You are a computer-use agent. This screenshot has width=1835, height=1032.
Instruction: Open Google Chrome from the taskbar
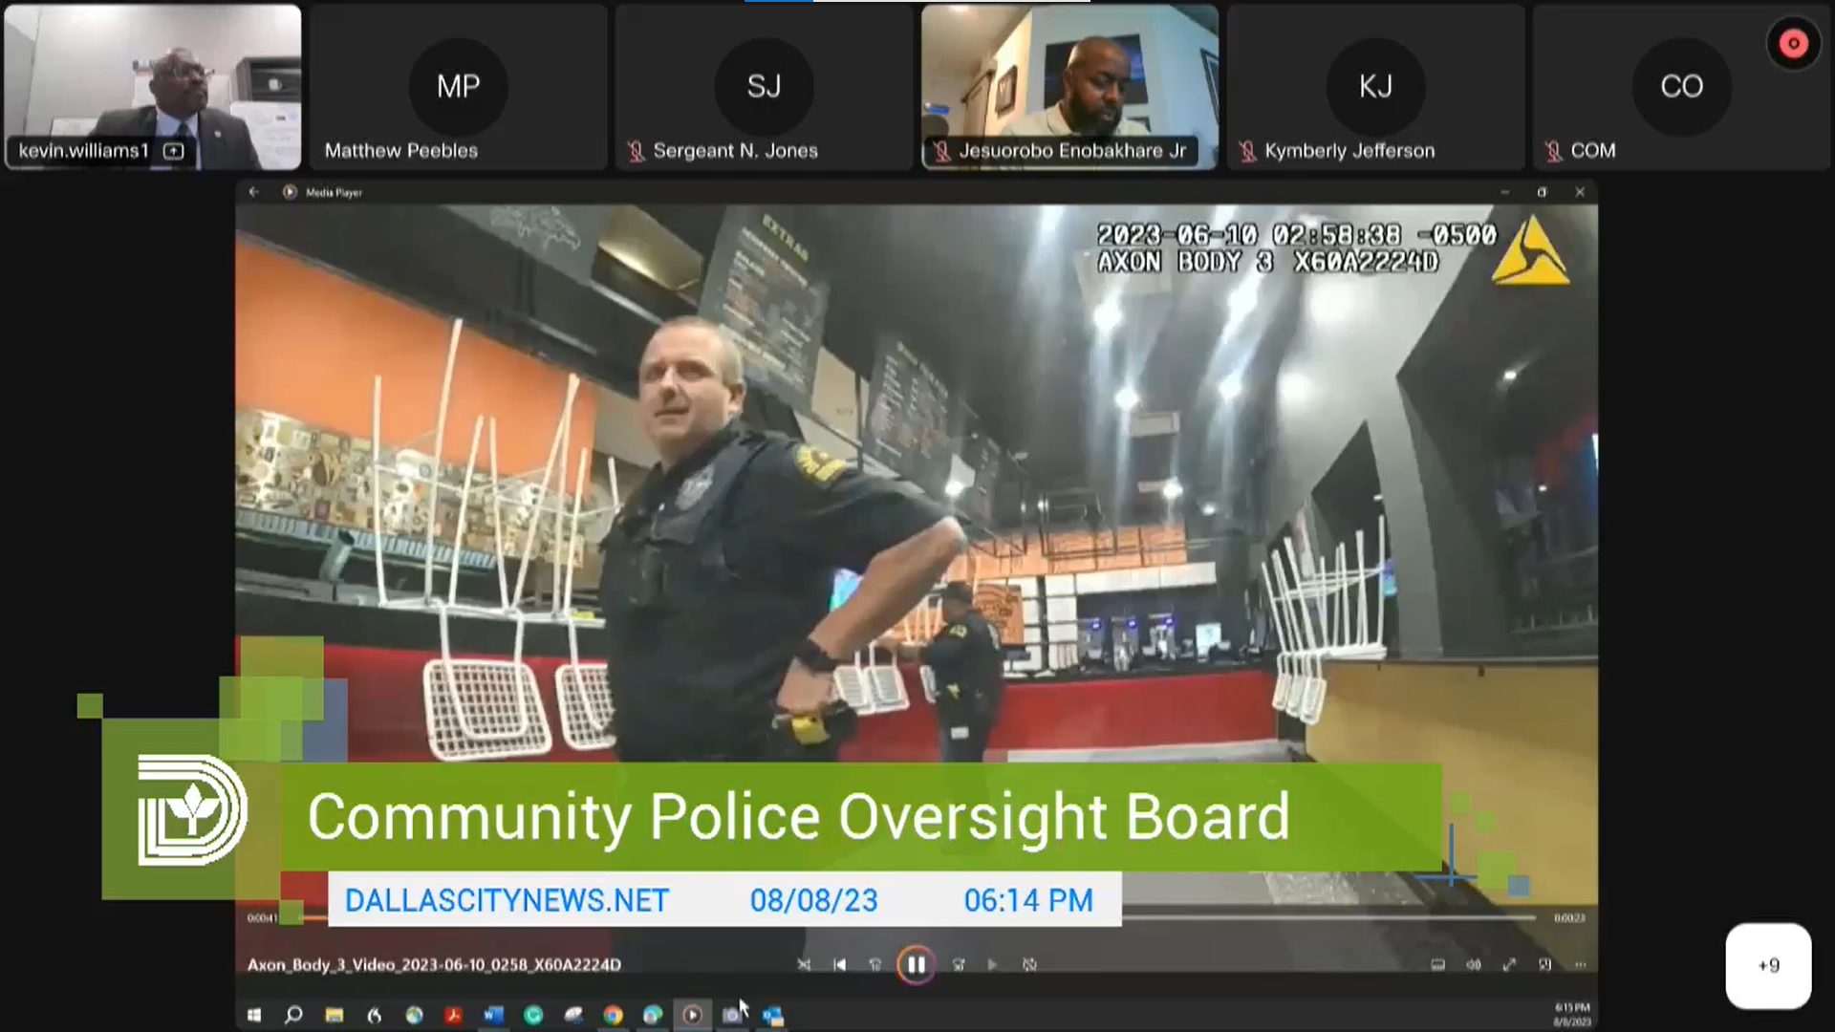click(613, 1015)
